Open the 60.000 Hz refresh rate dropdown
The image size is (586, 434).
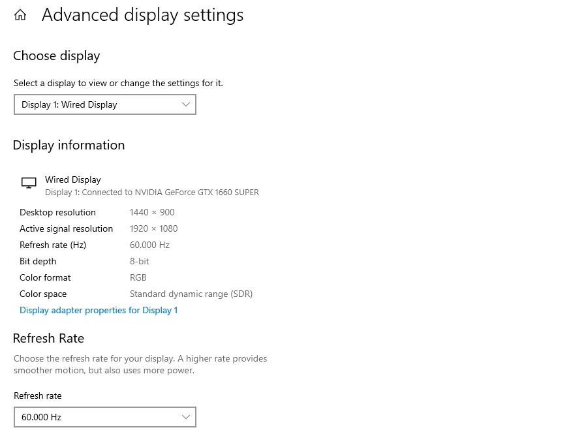tap(105, 417)
